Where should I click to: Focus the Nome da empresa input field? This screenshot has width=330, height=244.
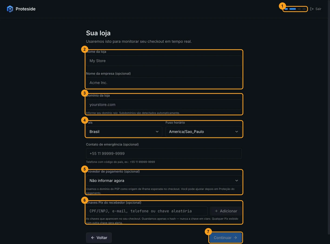click(x=164, y=83)
